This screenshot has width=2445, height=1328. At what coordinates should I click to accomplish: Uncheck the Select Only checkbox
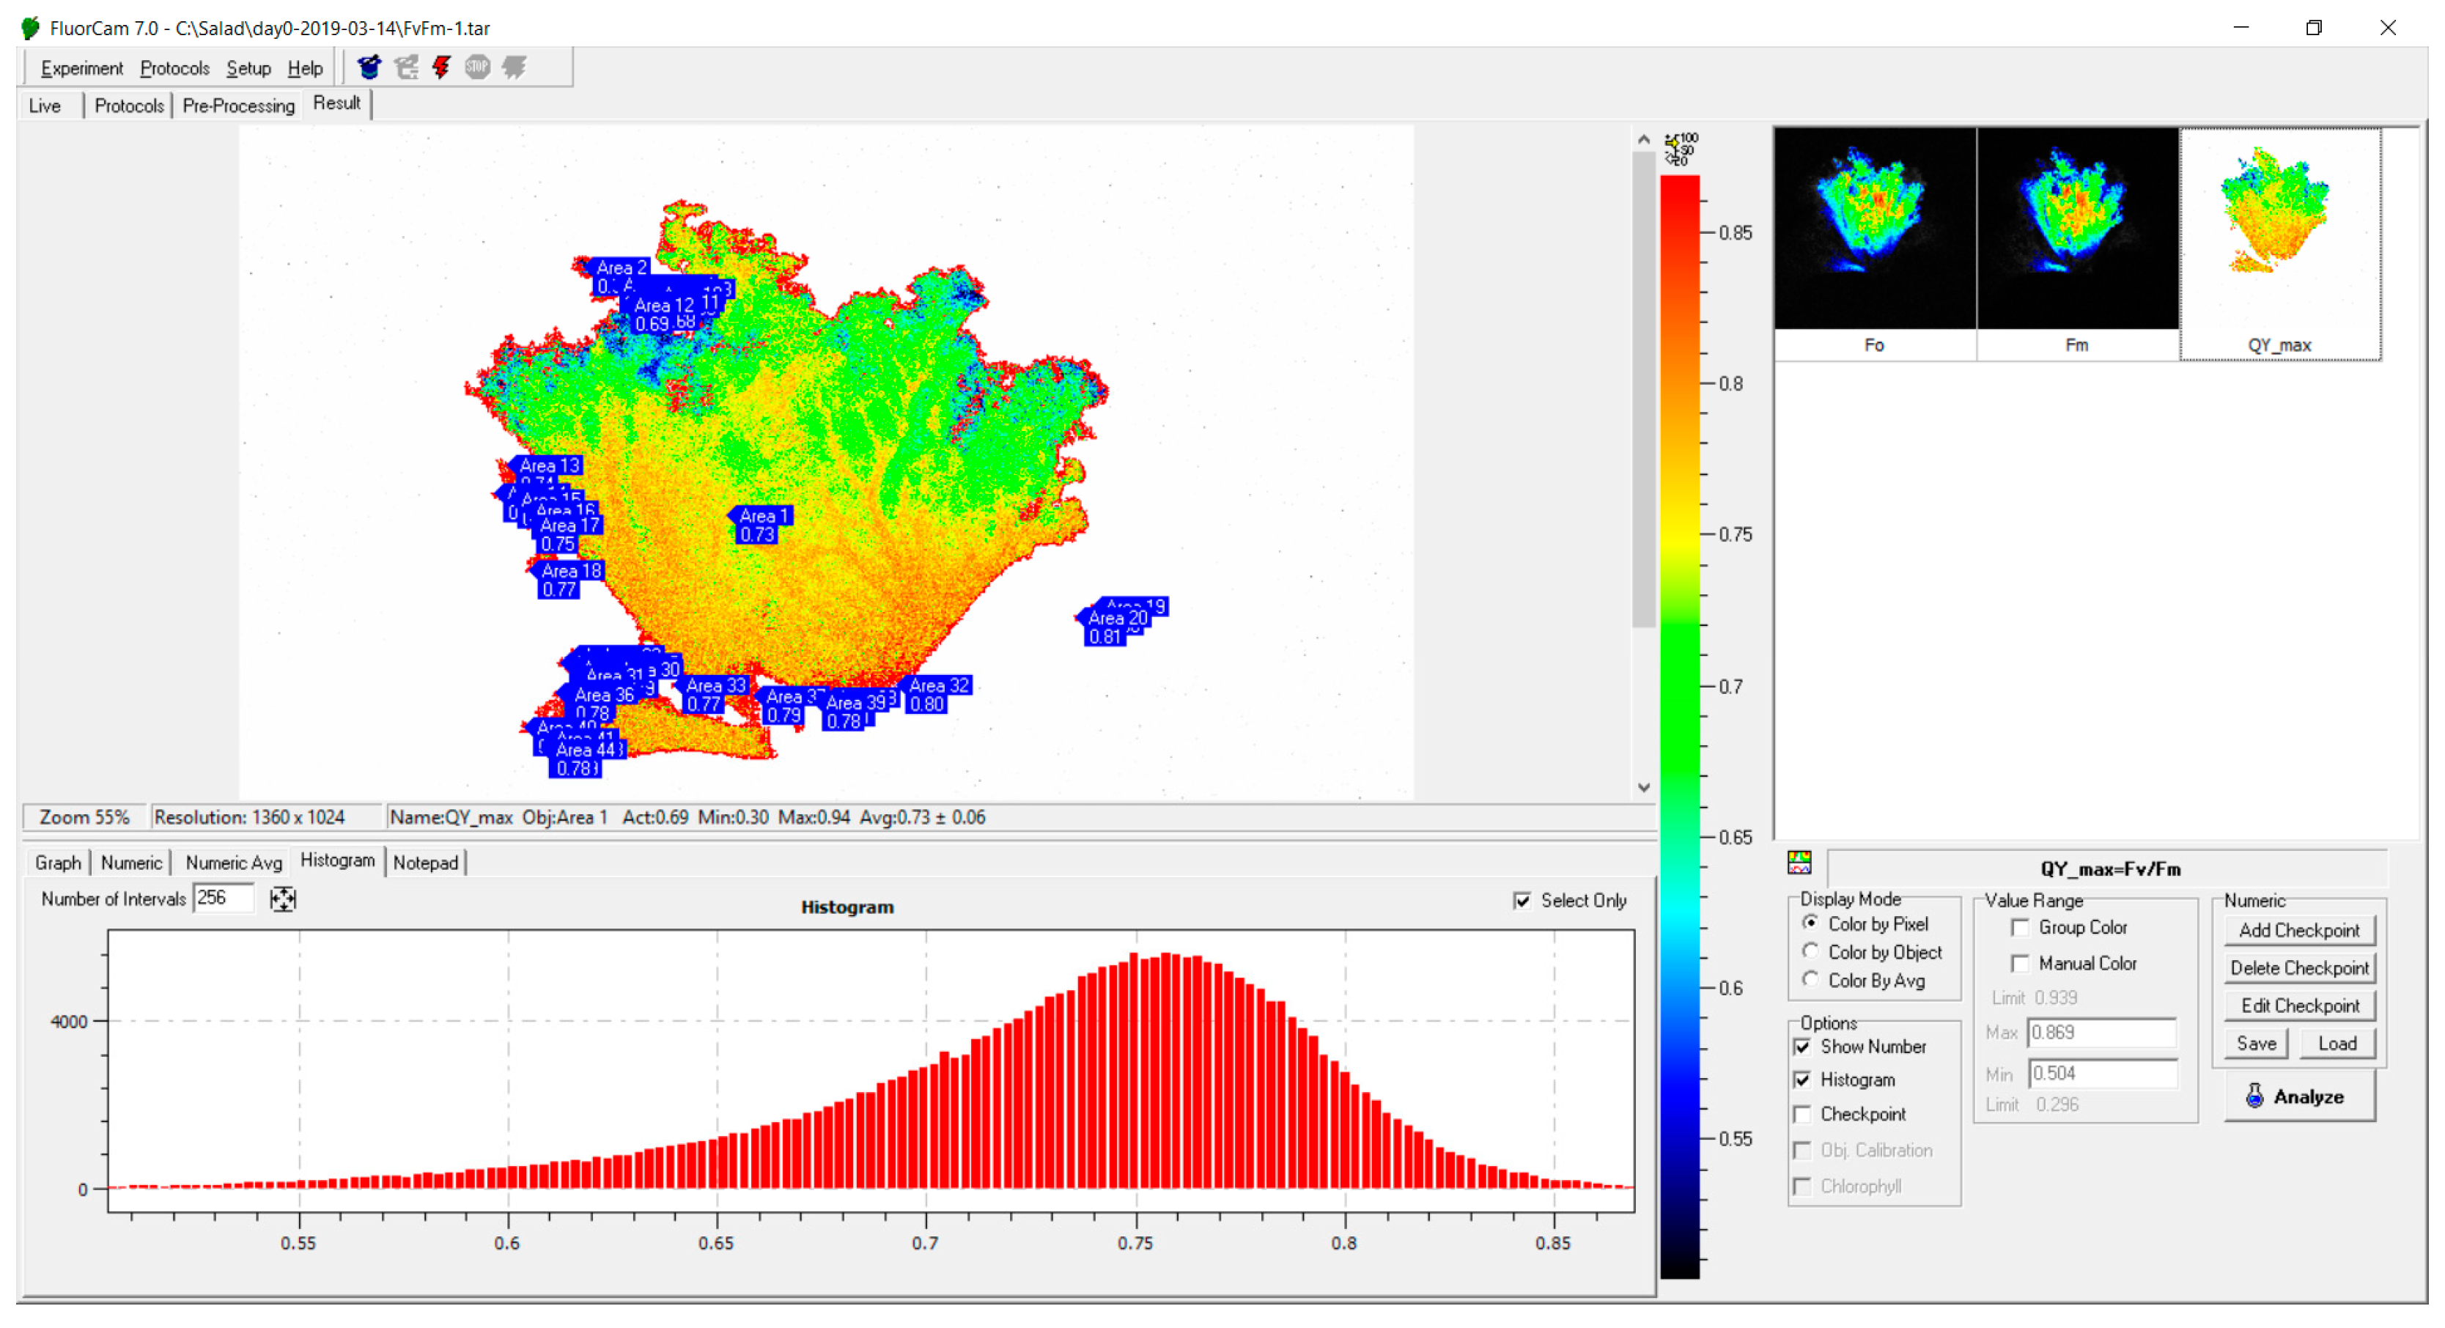coord(1522,900)
